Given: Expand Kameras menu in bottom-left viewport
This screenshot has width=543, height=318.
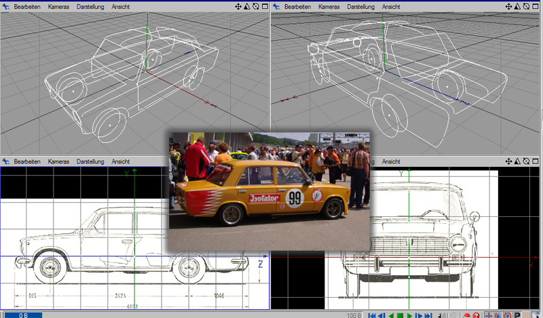Looking at the screenshot, I should (x=58, y=162).
